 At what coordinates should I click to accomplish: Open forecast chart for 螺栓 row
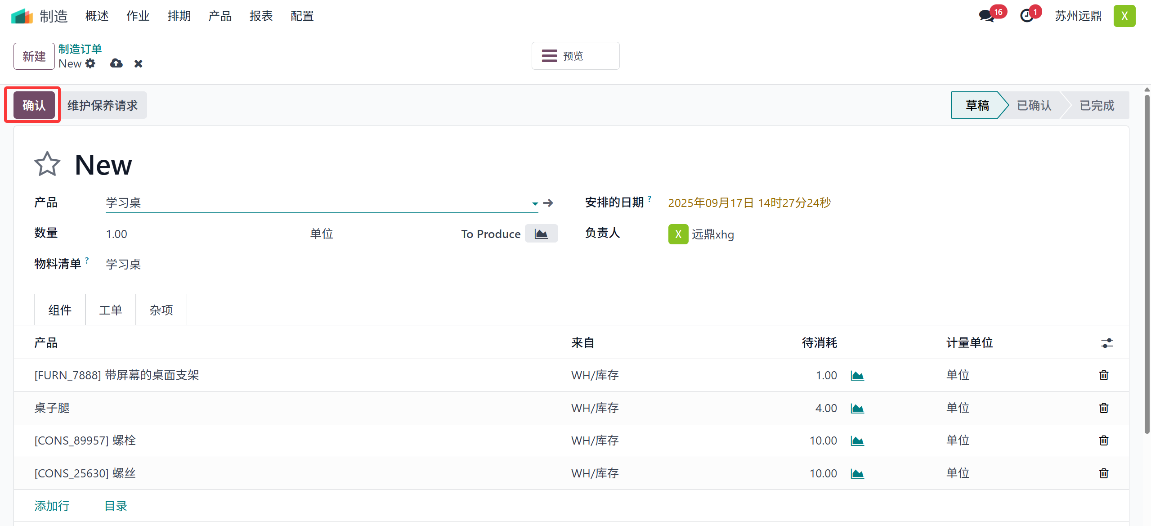click(857, 441)
